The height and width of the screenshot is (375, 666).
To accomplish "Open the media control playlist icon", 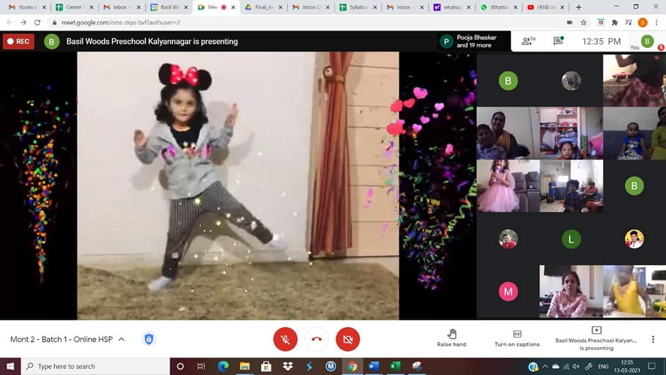I will [x=629, y=22].
